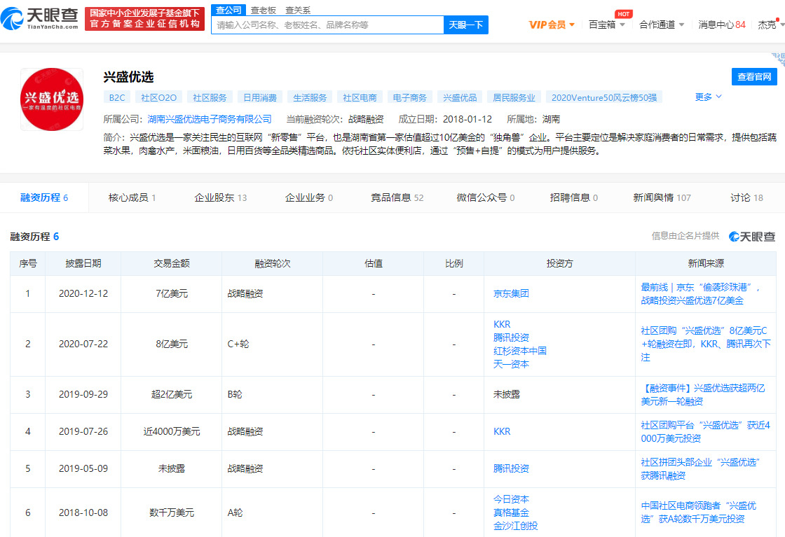Click the 2020Venture50风云榜50强 tag

coord(604,97)
